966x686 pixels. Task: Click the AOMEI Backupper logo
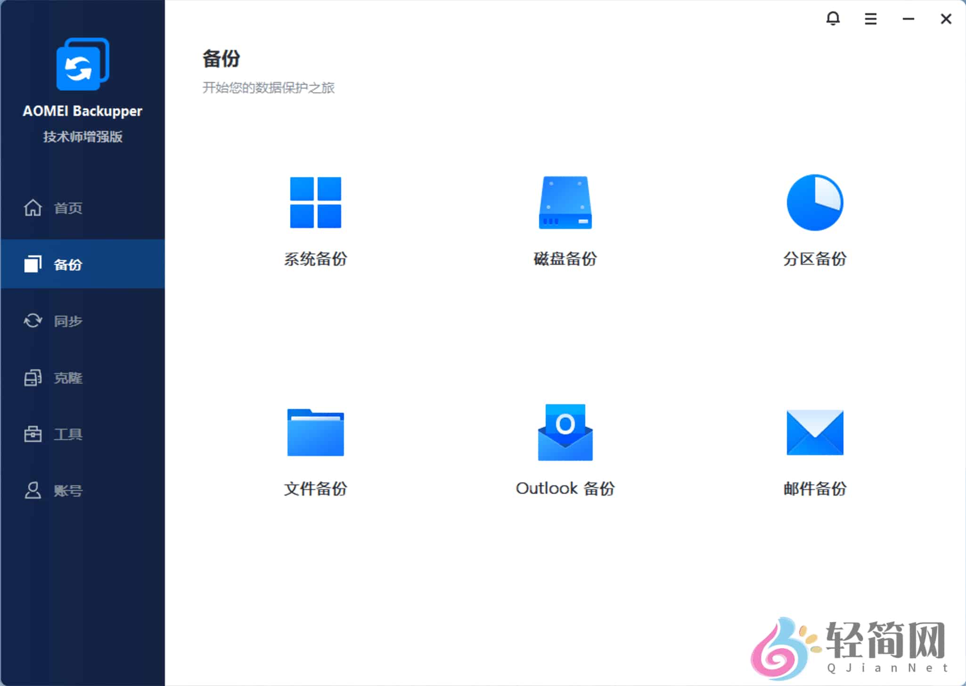(82, 64)
